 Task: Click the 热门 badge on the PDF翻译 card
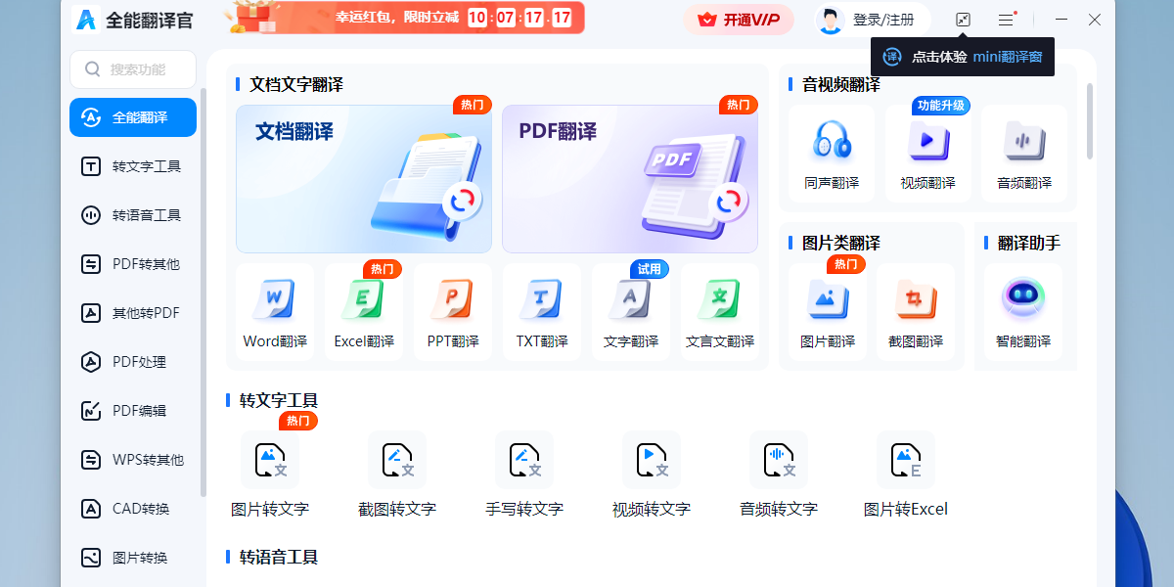point(739,105)
